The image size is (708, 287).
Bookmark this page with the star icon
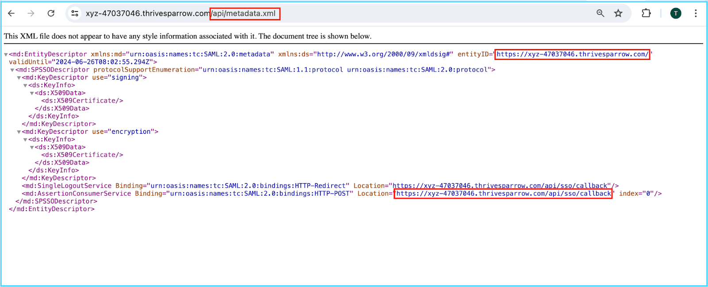click(618, 13)
